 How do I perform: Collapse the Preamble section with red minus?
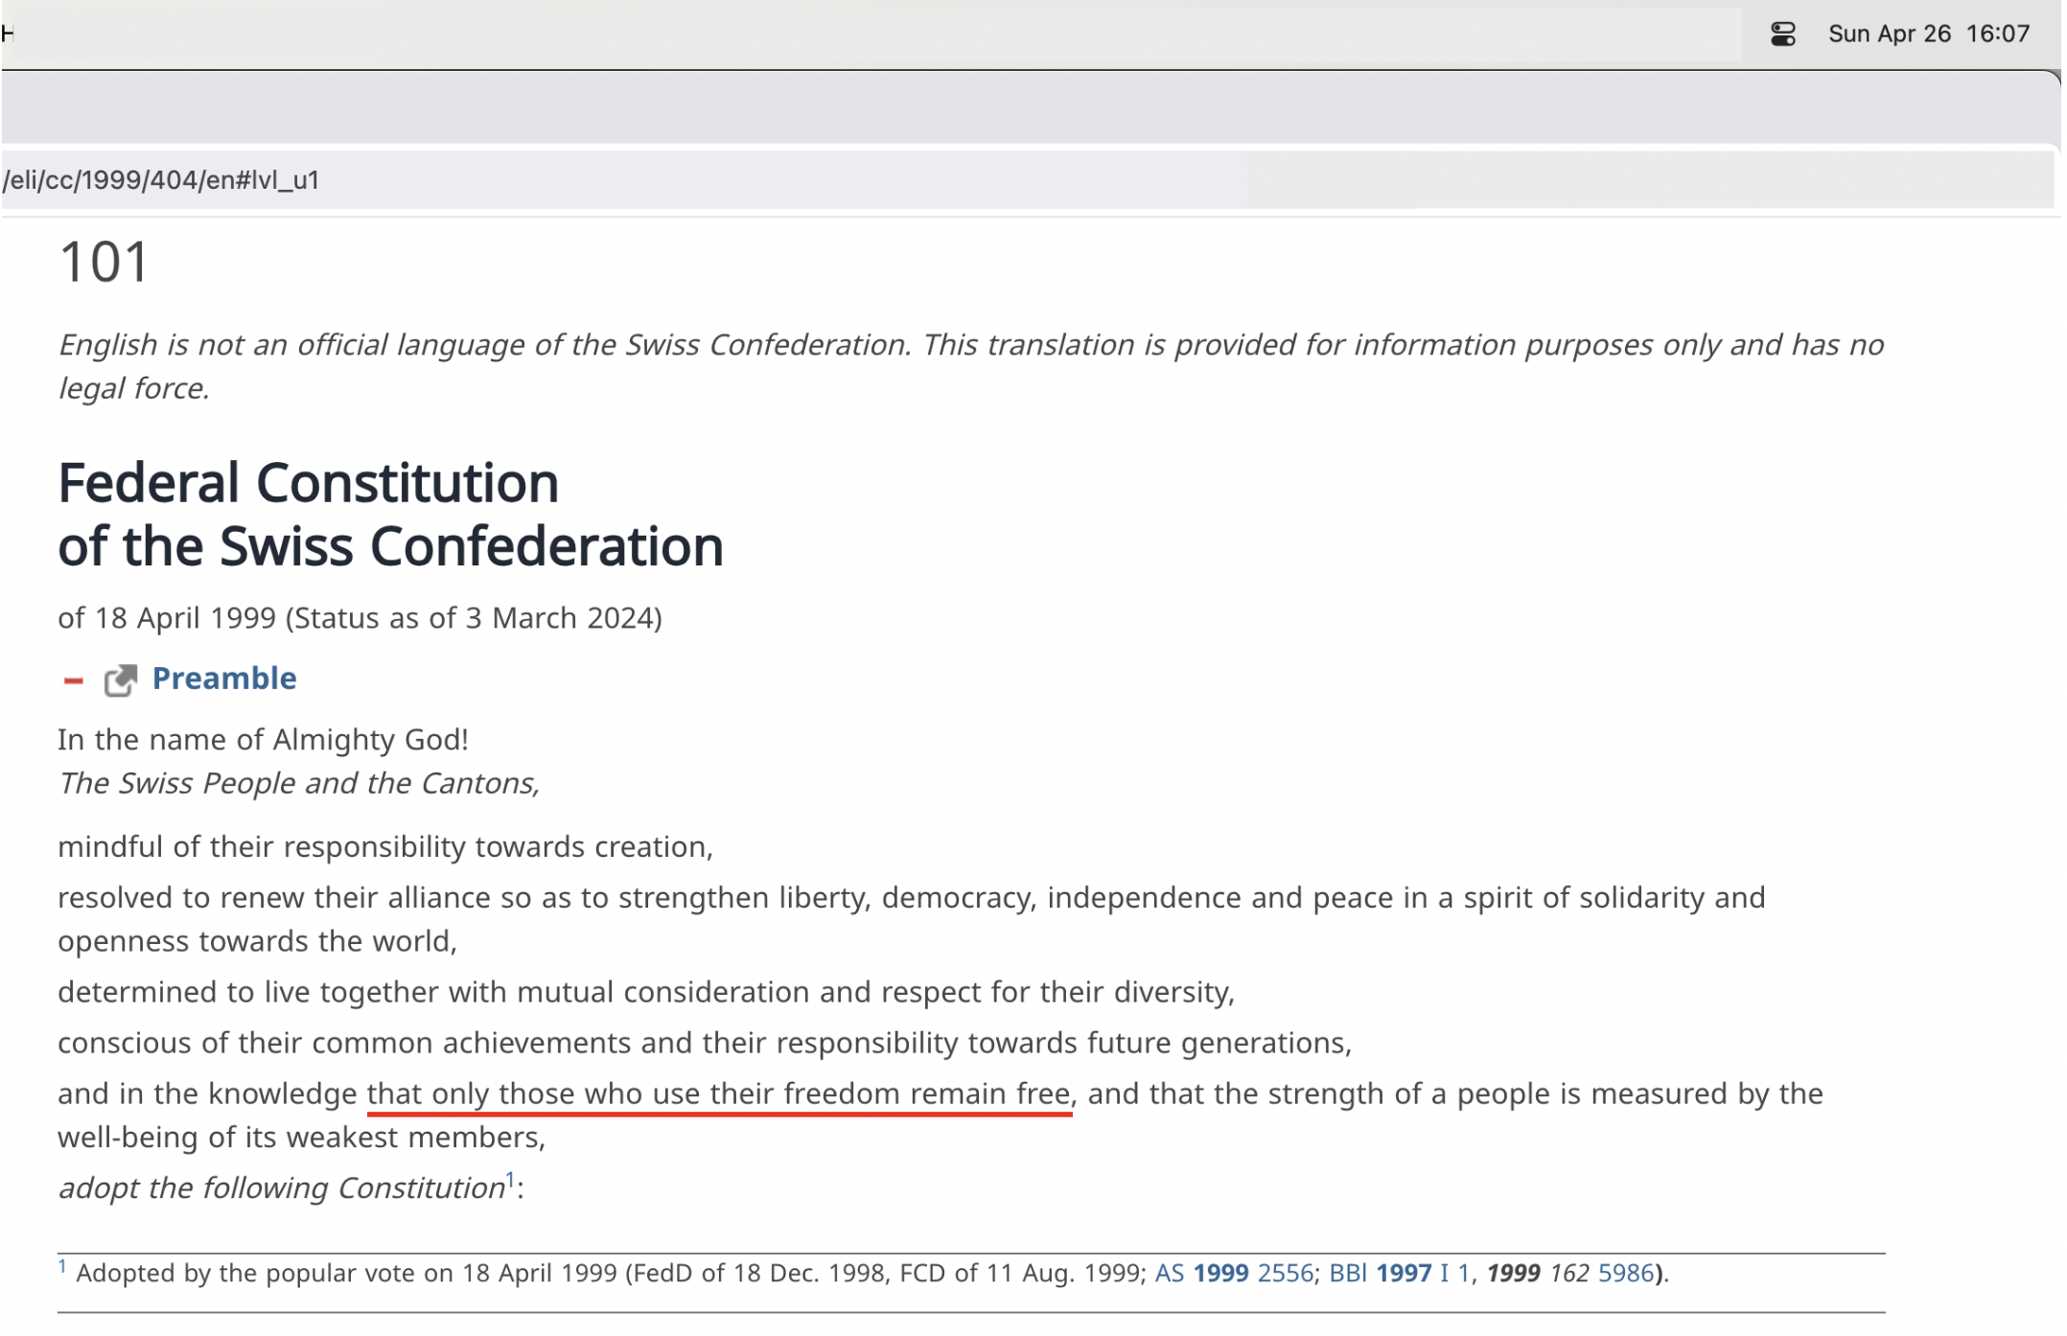click(x=74, y=680)
